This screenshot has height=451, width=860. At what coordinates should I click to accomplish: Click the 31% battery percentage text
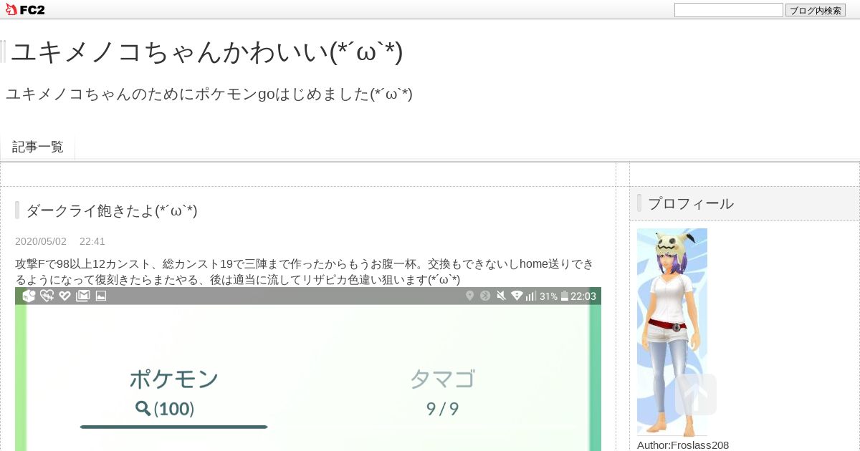pyautogui.click(x=549, y=296)
